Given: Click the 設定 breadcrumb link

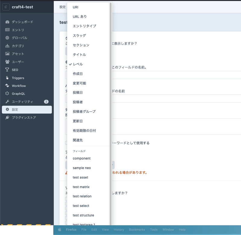Looking at the screenshot, I should pos(62,7).
